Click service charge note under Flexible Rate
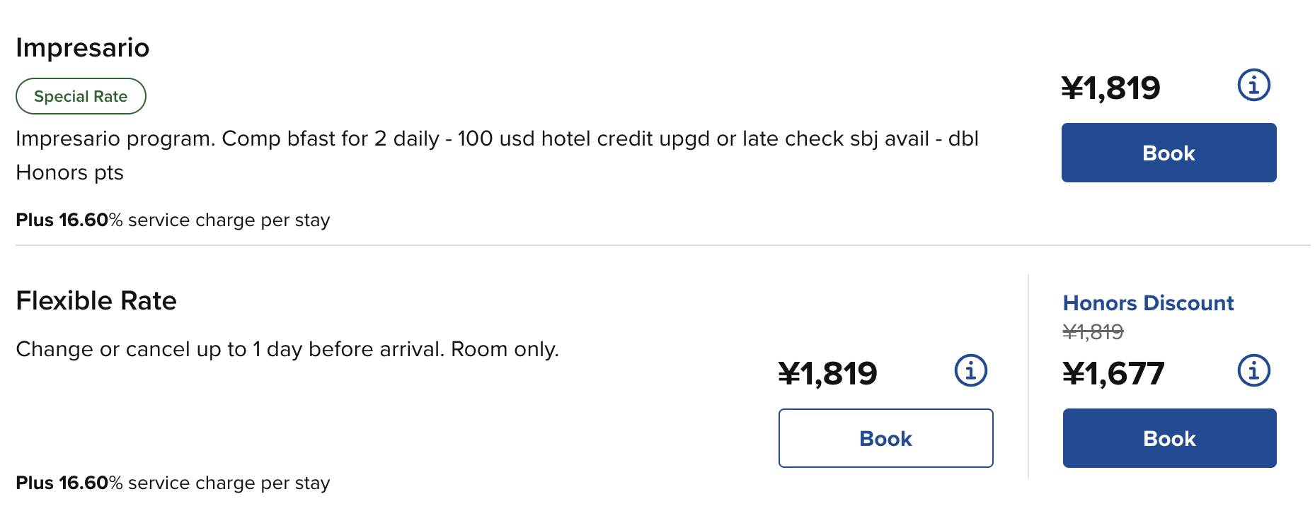This screenshot has height=506, width=1315. (x=173, y=483)
